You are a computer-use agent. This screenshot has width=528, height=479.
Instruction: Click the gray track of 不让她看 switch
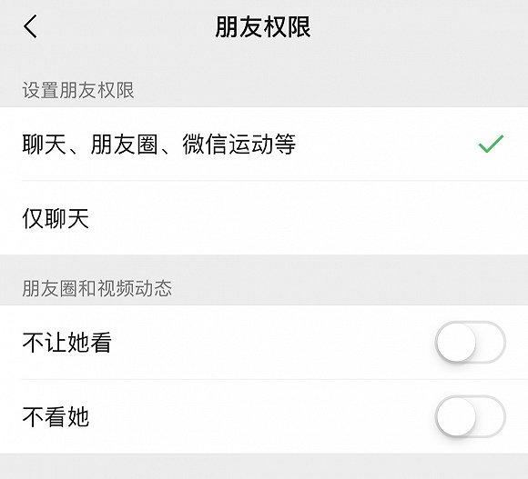tap(492, 342)
